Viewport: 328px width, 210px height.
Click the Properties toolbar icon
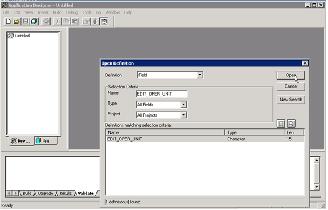coord(86,22)
